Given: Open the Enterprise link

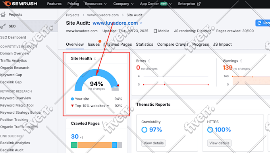Looking at the screenshot, I should pyautogui.click(x=189, y=4).
